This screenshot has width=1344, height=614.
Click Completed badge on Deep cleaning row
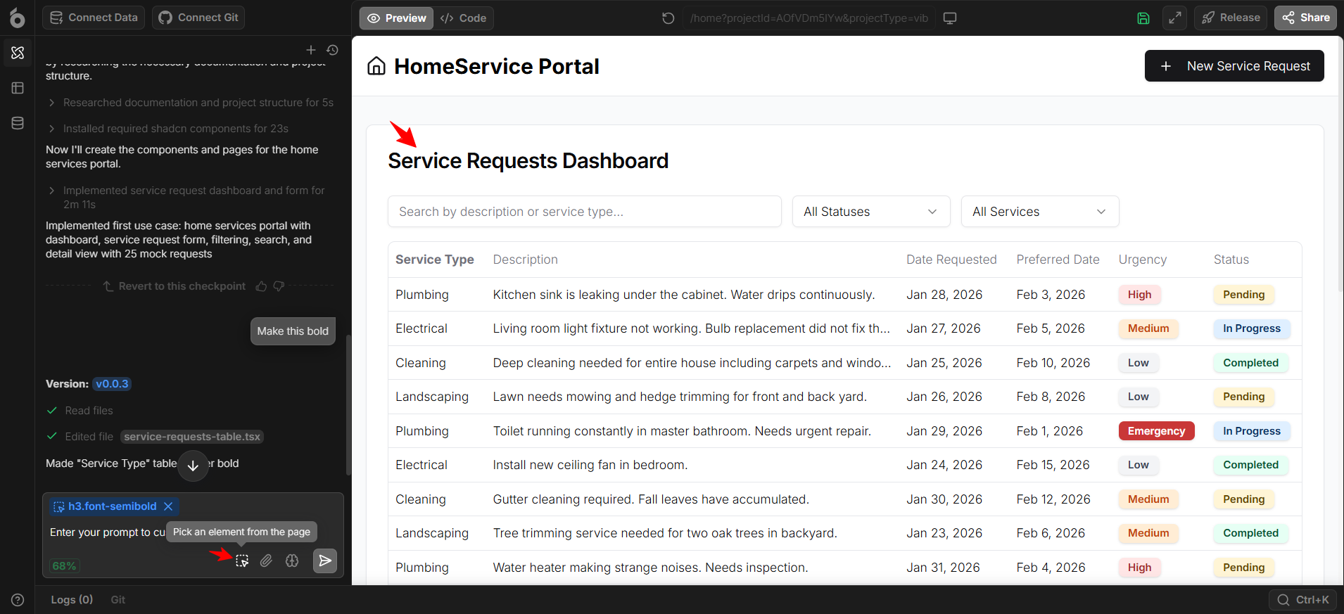(x=1251, y=363)
